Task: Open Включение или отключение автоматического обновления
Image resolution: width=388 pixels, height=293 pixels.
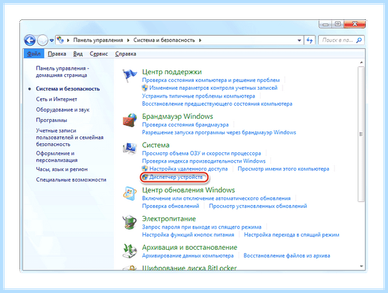Action: click(216, 198)
